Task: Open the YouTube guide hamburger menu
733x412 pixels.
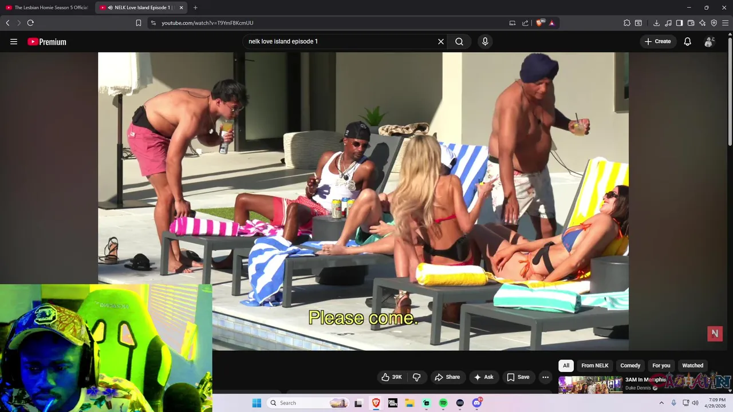Action: point(14,41)
